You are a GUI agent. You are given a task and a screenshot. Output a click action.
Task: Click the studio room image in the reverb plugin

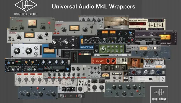click(x=116, y=23)
